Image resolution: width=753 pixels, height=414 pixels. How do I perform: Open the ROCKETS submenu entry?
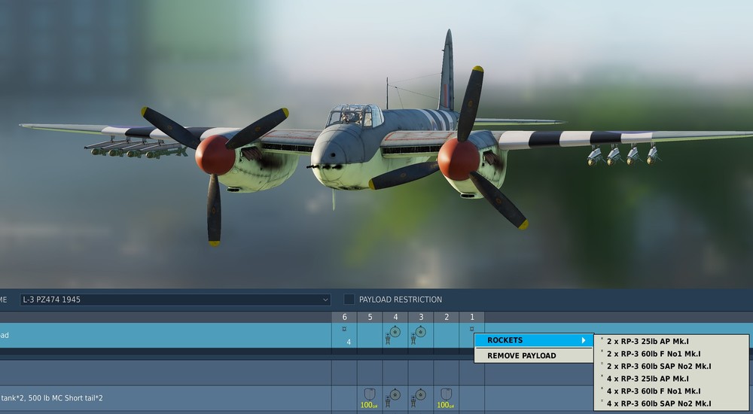pos(534,340)
